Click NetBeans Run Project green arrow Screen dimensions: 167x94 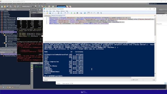point(45,7)
